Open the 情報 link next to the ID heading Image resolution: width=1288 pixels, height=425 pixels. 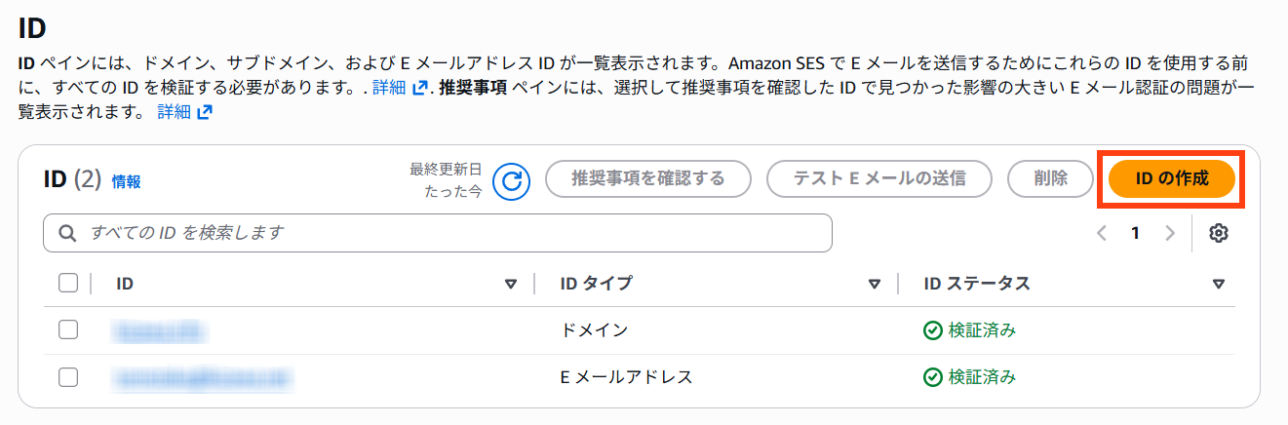pos(126,181)
